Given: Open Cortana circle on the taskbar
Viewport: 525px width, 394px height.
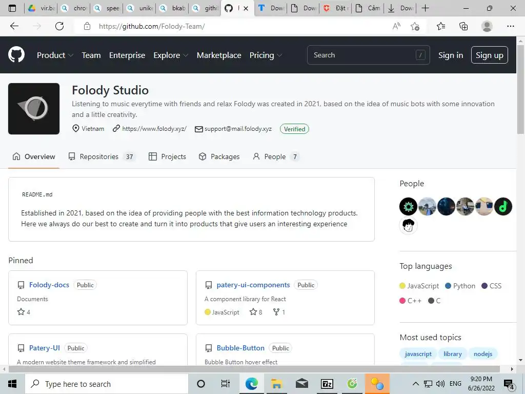Looking at the screenshot, I should click(x=201, y=384).
